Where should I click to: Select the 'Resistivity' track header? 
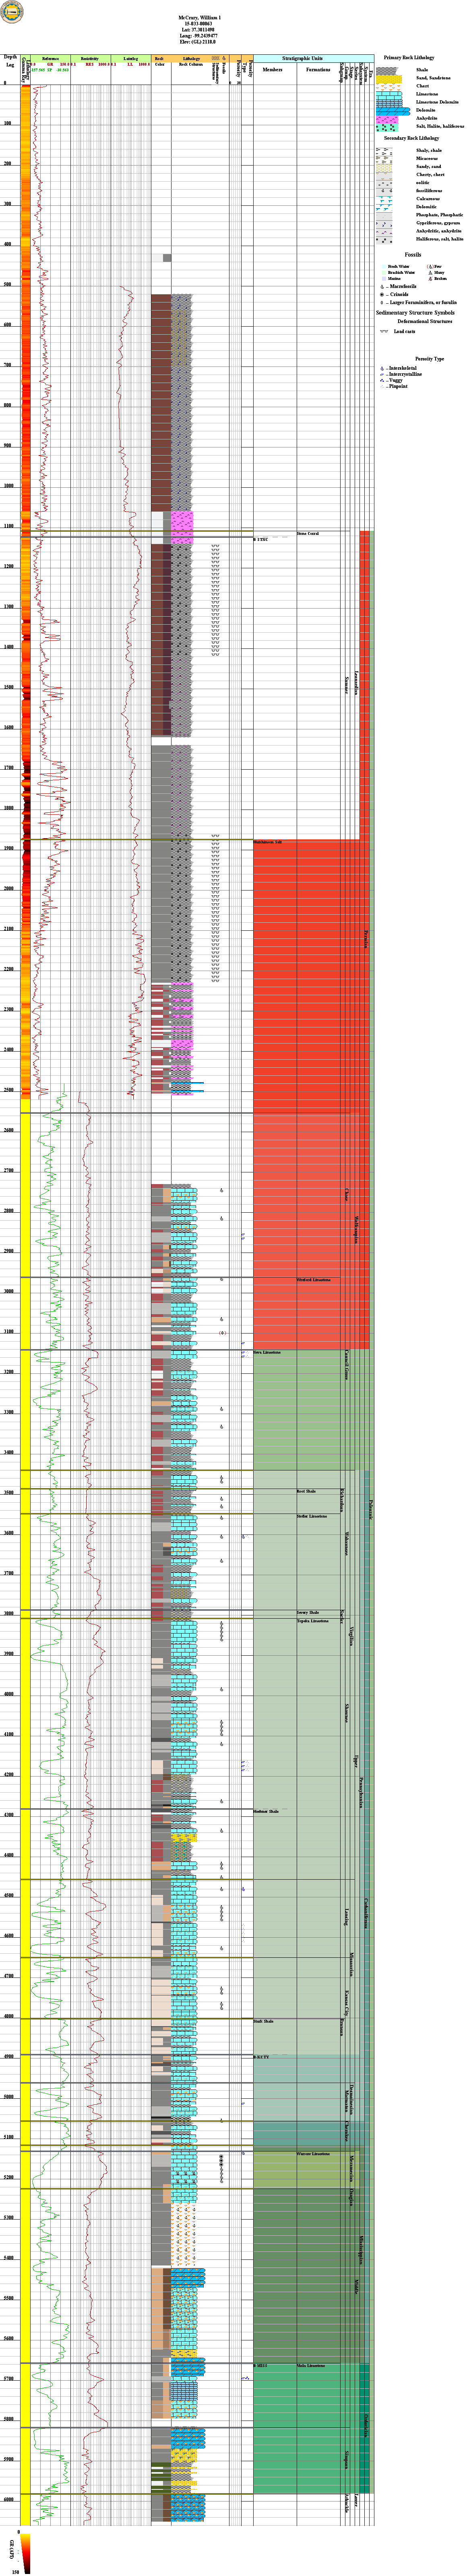point(90,59)
